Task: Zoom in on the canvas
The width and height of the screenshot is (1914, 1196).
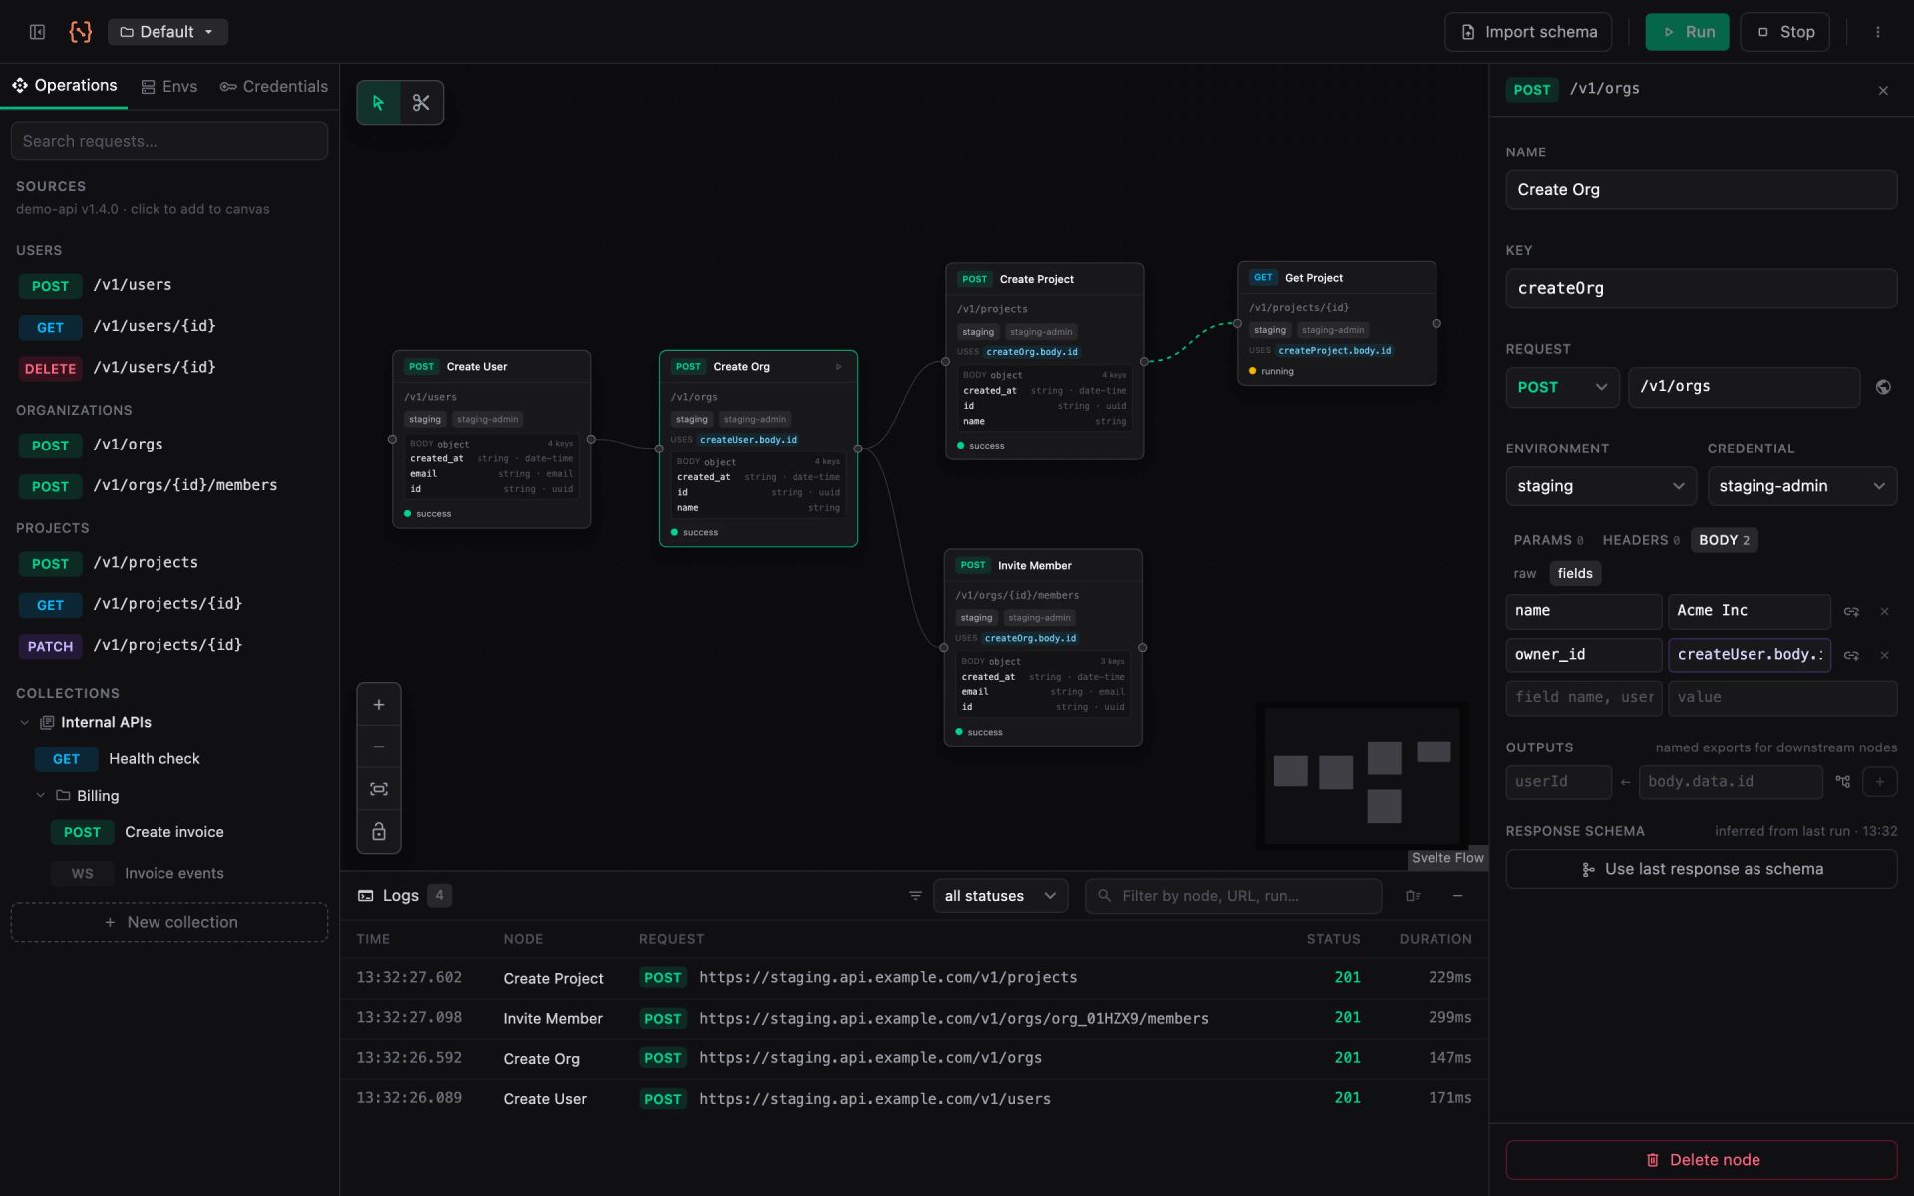Action: coord(379,705)
